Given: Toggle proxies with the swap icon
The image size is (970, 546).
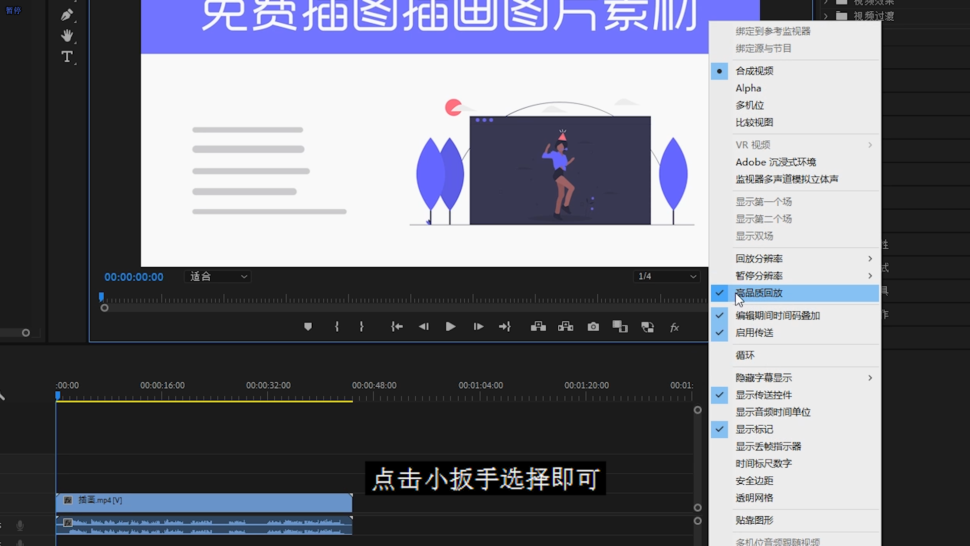Looking at the screenshot, I should tap(647, 327).
